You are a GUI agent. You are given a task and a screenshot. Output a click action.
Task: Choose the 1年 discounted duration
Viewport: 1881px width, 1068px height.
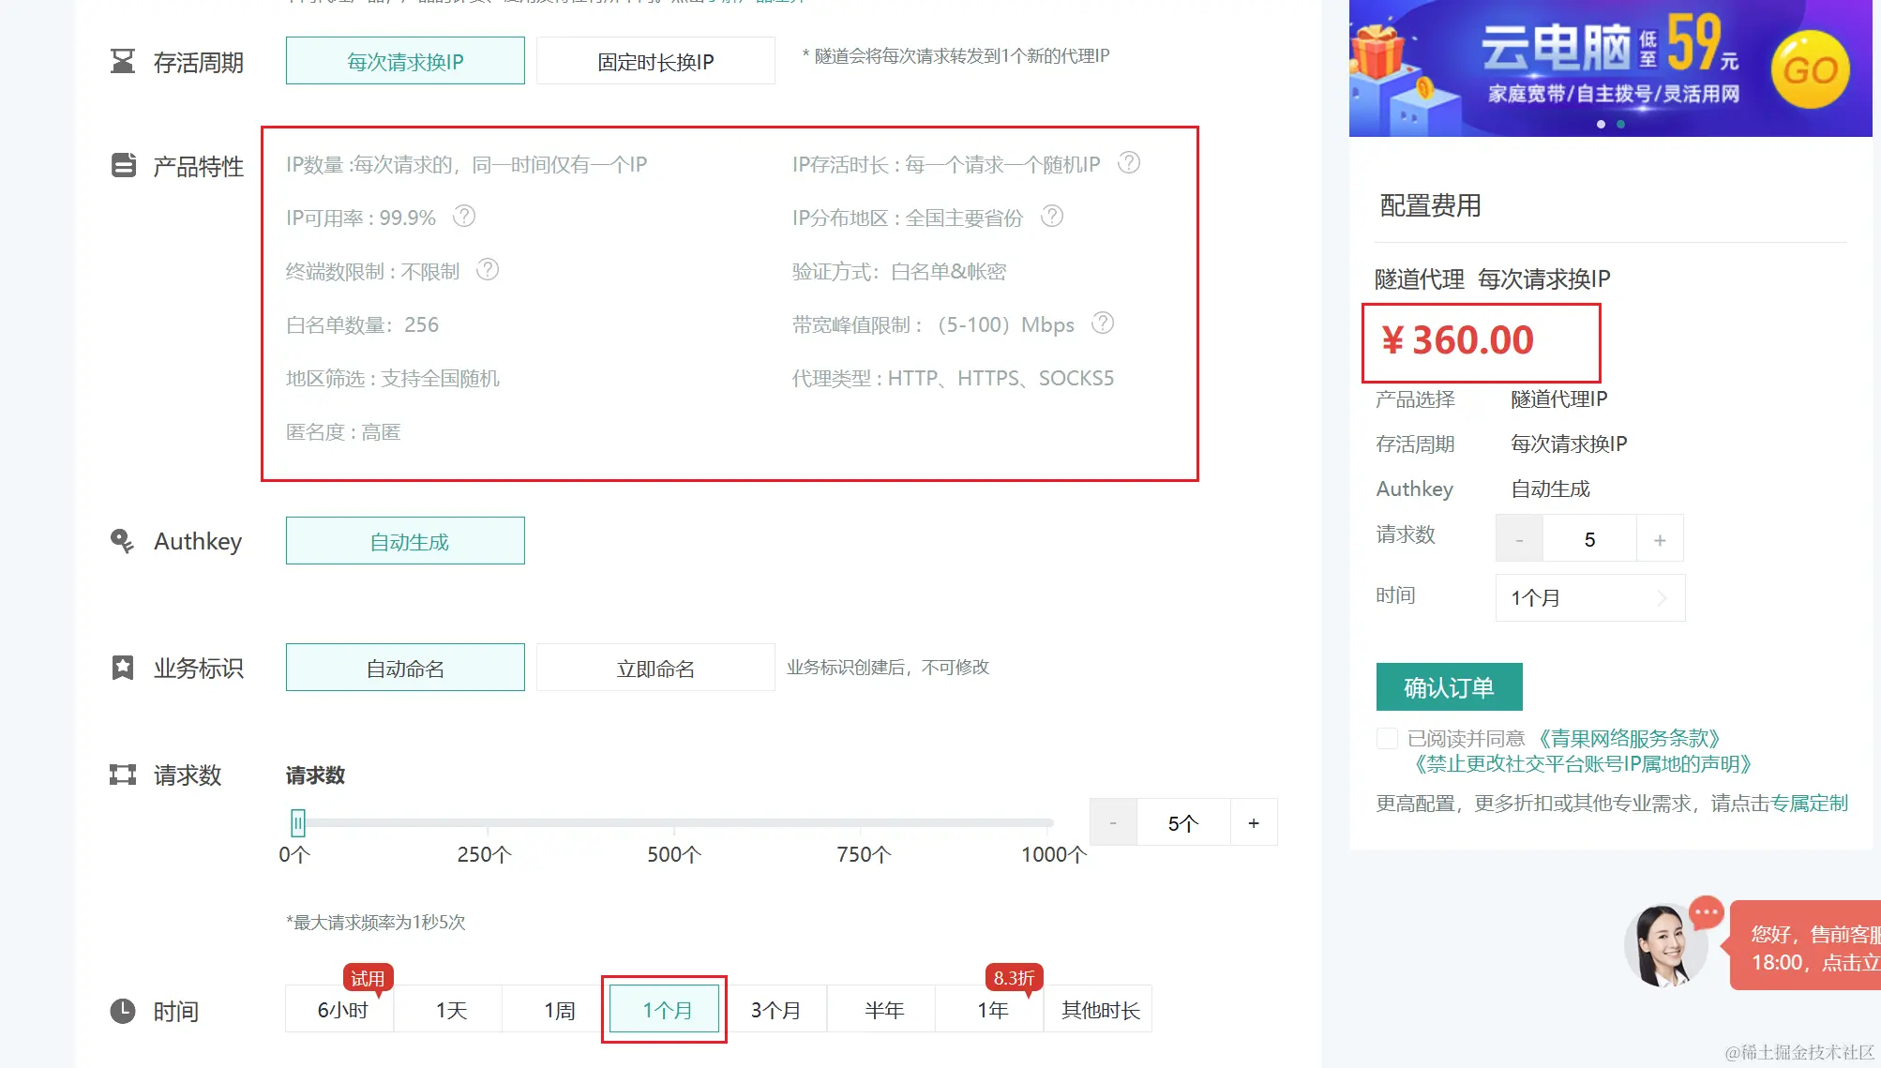click(x=990, y=1009)
